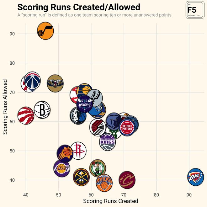Select the Charlotte Hornets logo
Viewport: 207px width, 207px height.
coord(85,105)
